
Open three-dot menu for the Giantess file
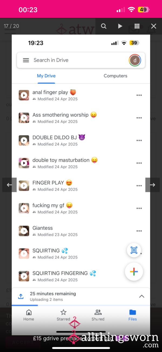pos(139,231)
